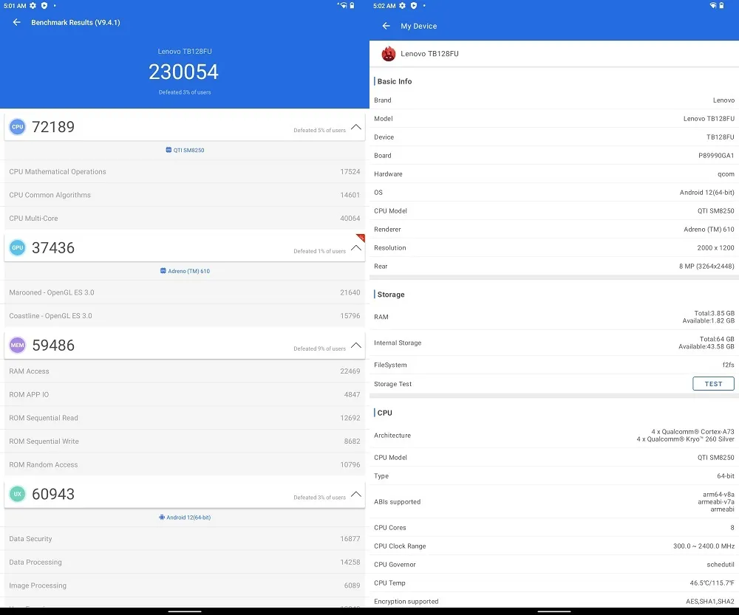
Task: Tap the total score 230054
Action: tap(184, 72)
